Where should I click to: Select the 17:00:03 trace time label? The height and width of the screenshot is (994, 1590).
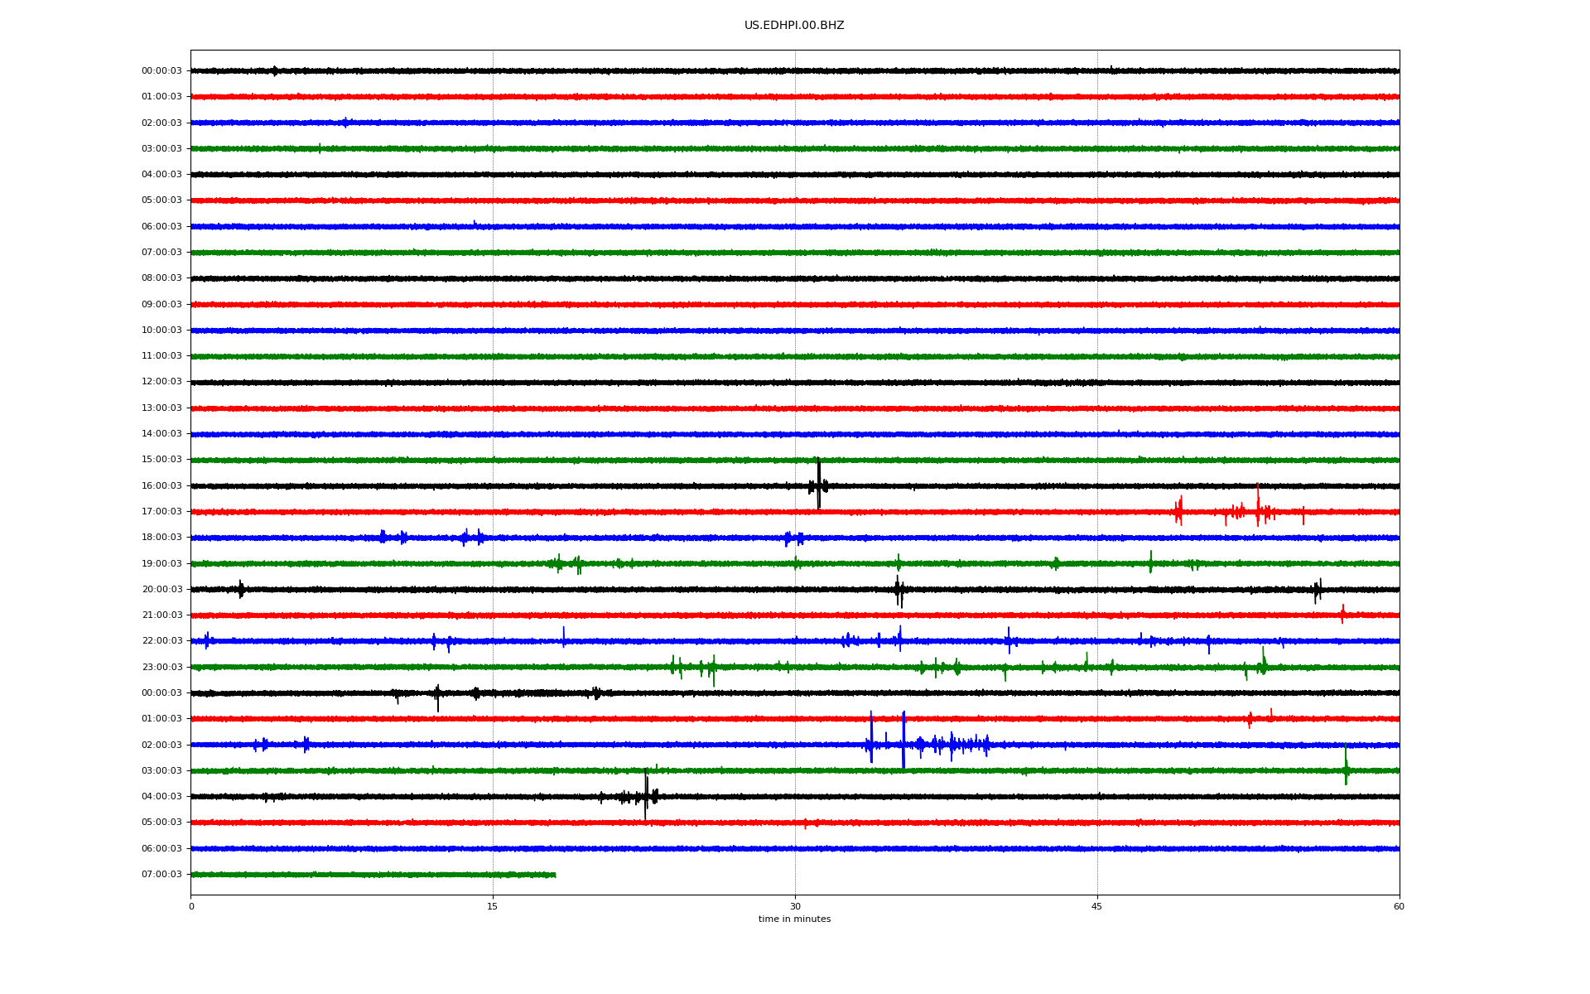(x=161, y=512)
